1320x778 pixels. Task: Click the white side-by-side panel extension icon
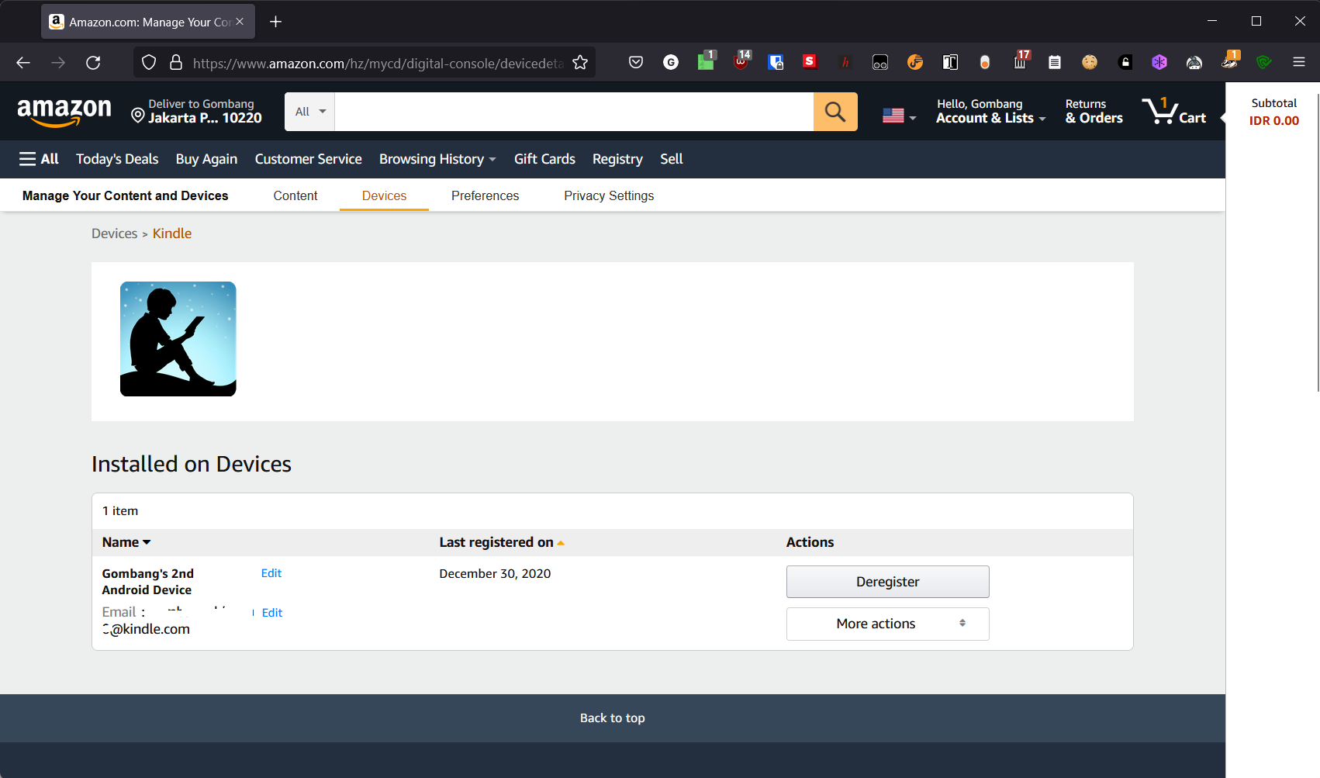[950, 63]
